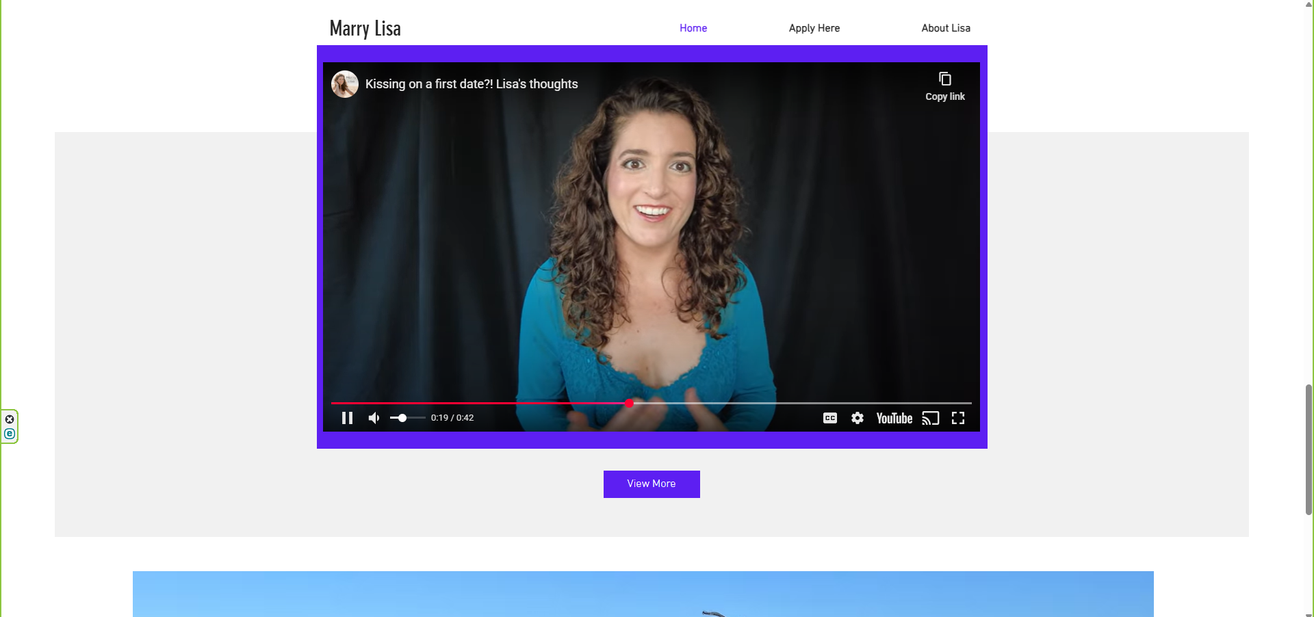The width and height of the screenshot is (1314, 617).
Task: Toggle closed captions with the CC button
Action: [829, 418]
